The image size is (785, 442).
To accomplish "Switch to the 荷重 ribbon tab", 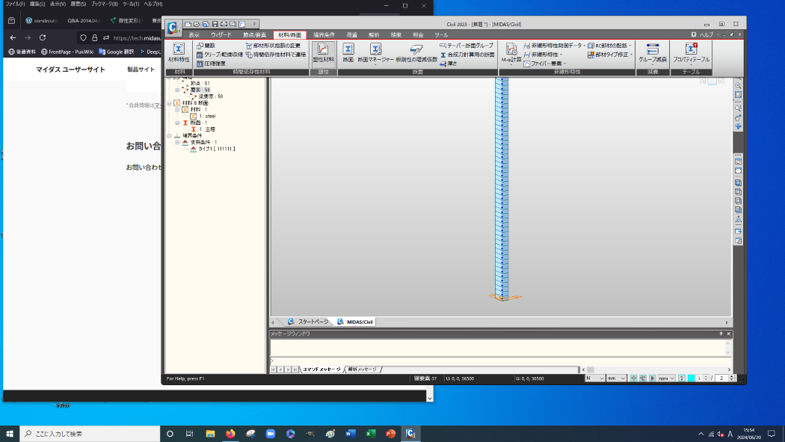I will tap(352, 35).
